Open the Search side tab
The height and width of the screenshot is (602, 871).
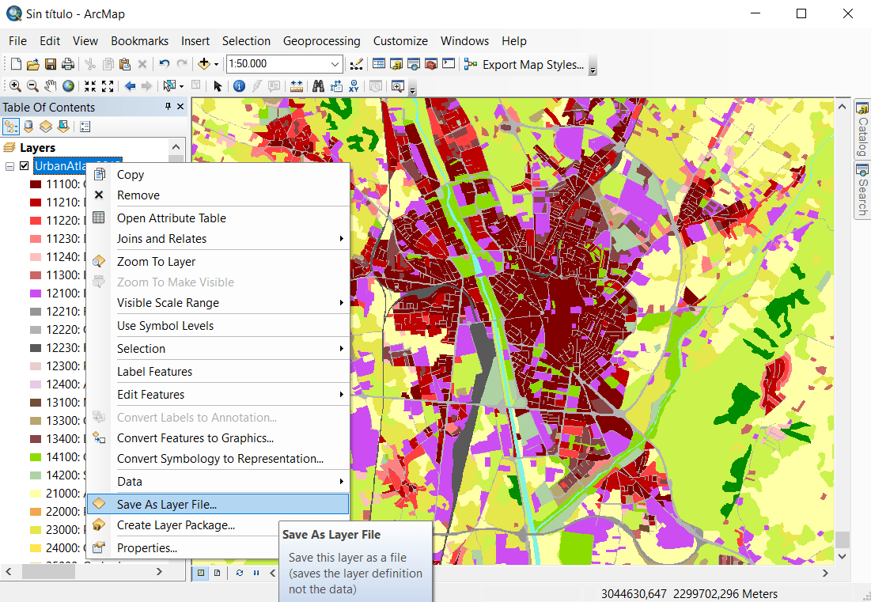pyautogui.click(x=862, y=191)
